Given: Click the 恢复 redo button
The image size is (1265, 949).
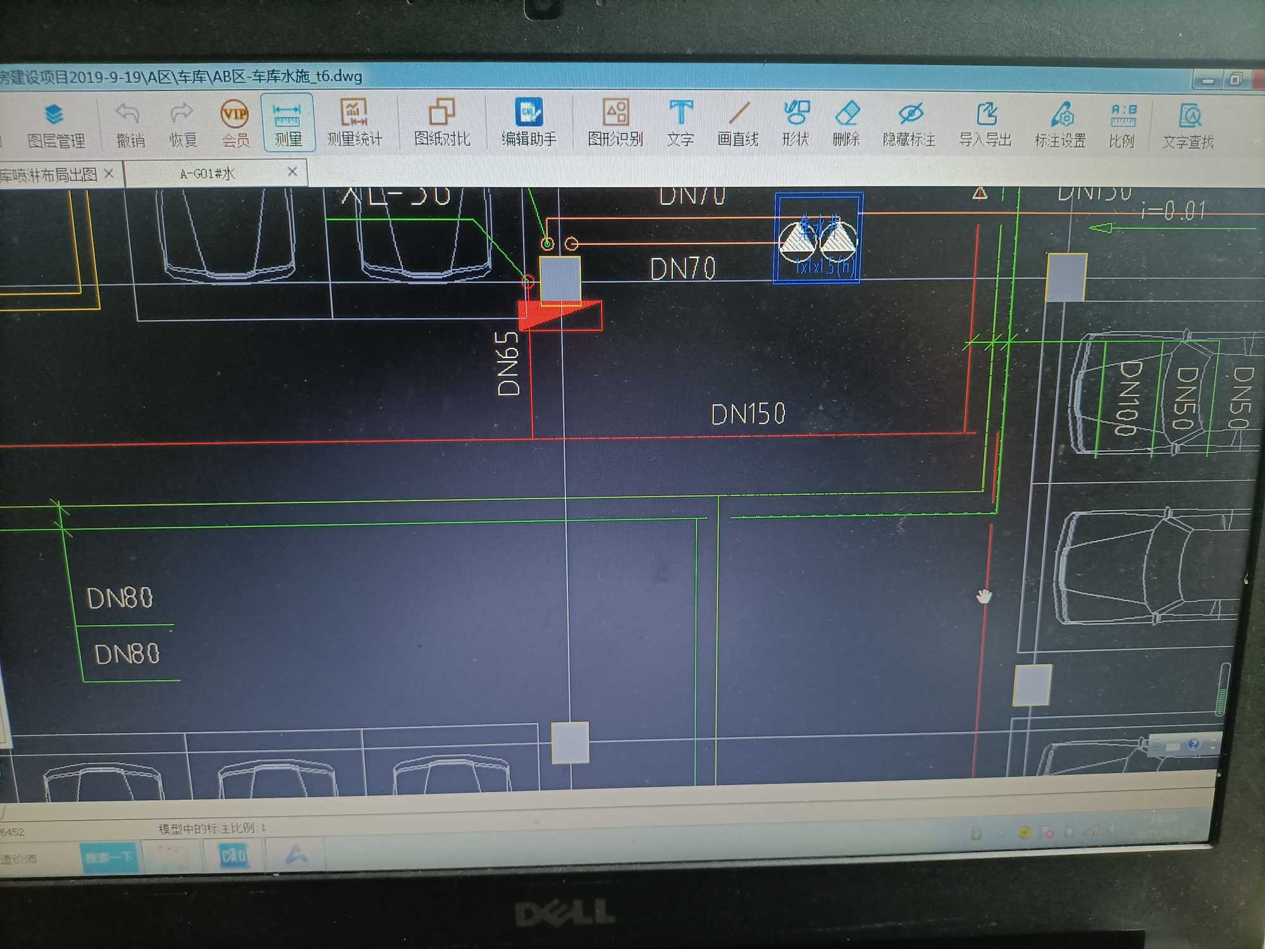Looking at the screenshot, I should pyautogui.click(x=183, y=125).
